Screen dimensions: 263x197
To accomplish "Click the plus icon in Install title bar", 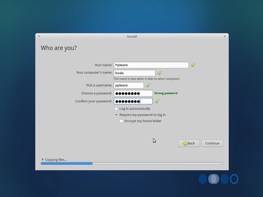I will click(x=225, y=36).
